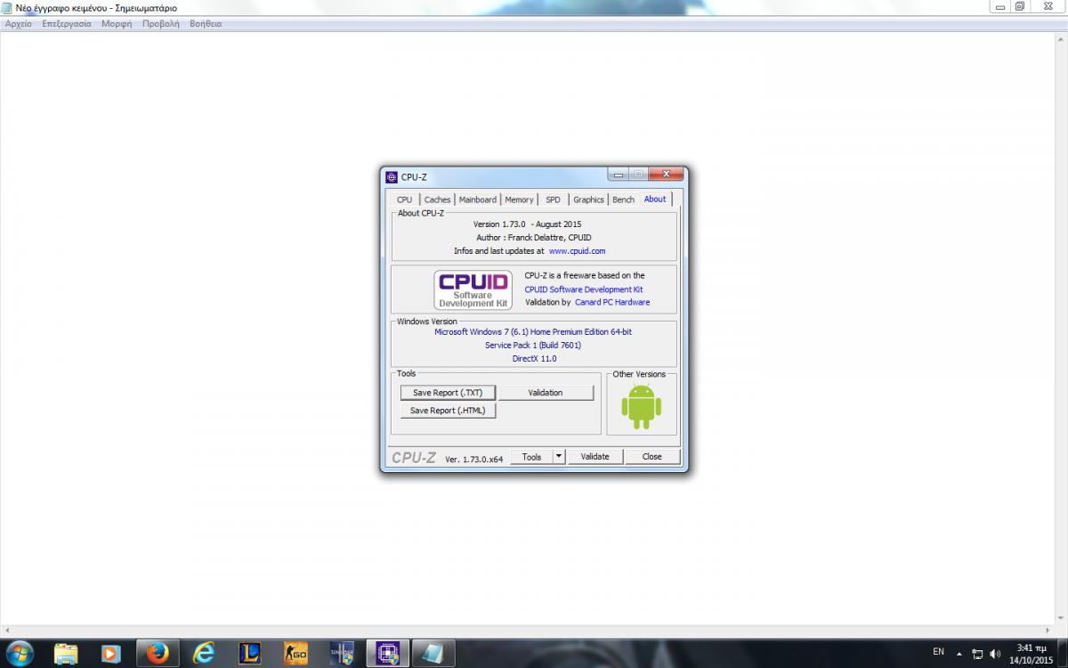Click Notepad horizontal scrollbar right arrow
Viewport: 1068px width, 668px height.
(1047, 630)
